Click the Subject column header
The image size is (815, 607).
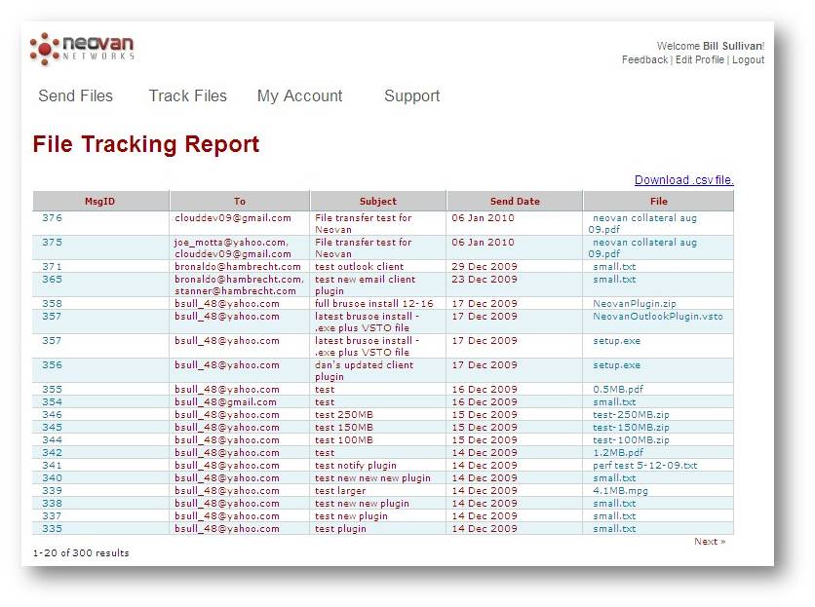pyautogui.click(x=378, y=201)
